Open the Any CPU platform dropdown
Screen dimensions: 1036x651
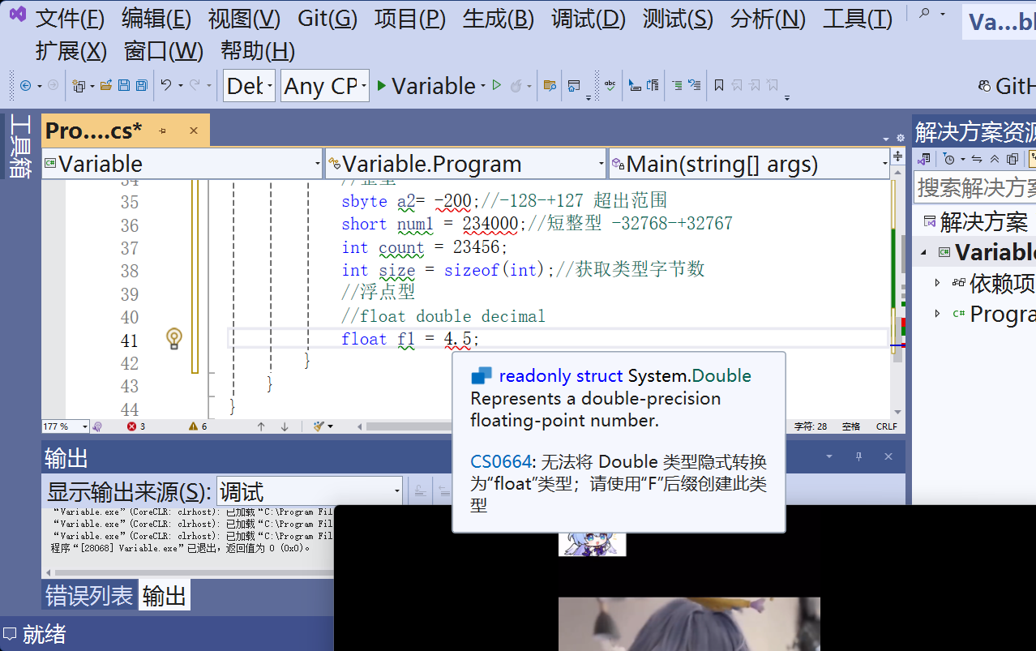(x=324, y=85)
